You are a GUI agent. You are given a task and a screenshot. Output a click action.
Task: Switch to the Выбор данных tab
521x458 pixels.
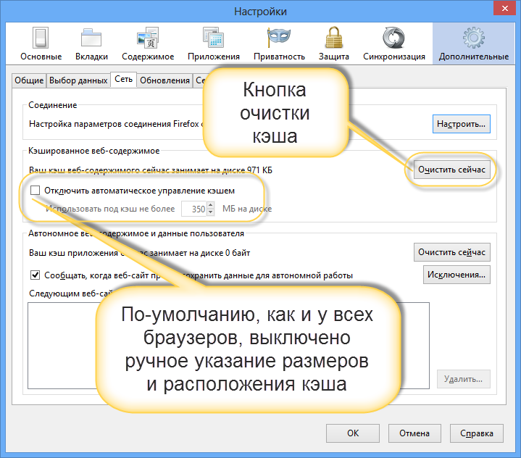click(x=78, y=80)
